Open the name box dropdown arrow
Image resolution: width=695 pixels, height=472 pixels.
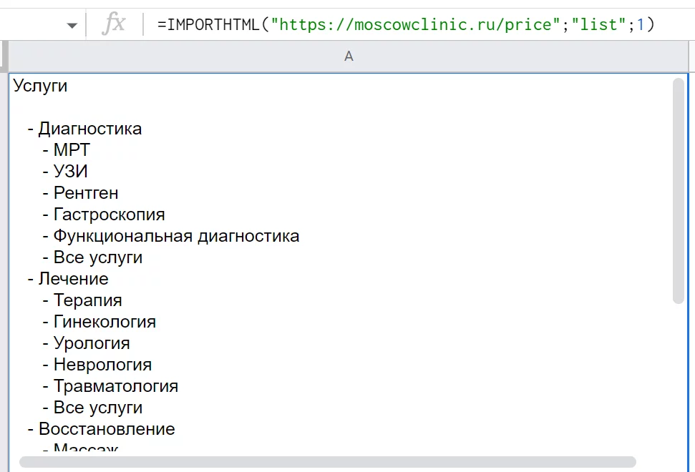point(72,26)
